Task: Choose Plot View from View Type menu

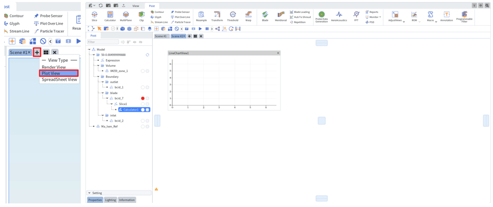Action: click(x=59, y=73)
